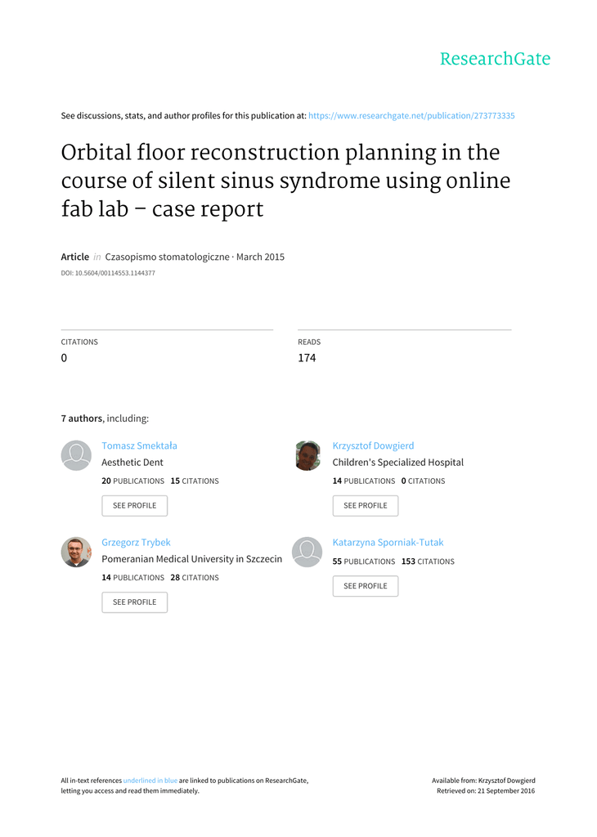
Task: Click the 'underlined in blue' footer link
Action: [x=150, y=781]
